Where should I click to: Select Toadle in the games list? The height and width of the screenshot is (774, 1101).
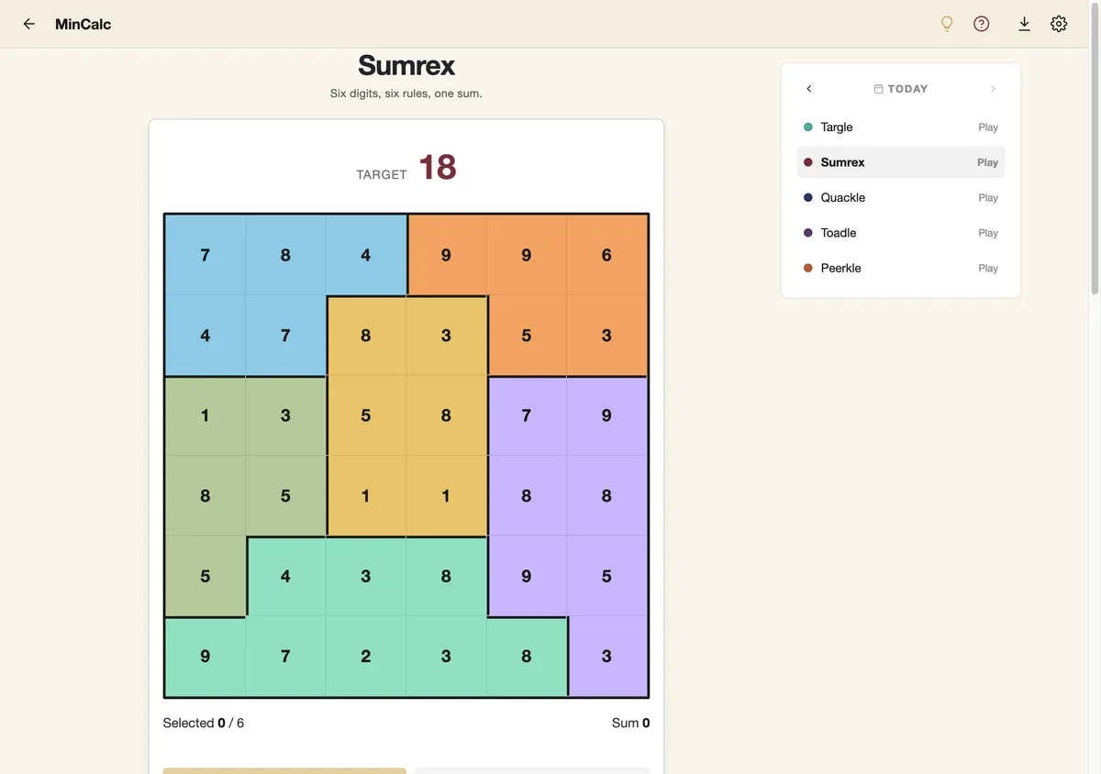click(901, 233)
